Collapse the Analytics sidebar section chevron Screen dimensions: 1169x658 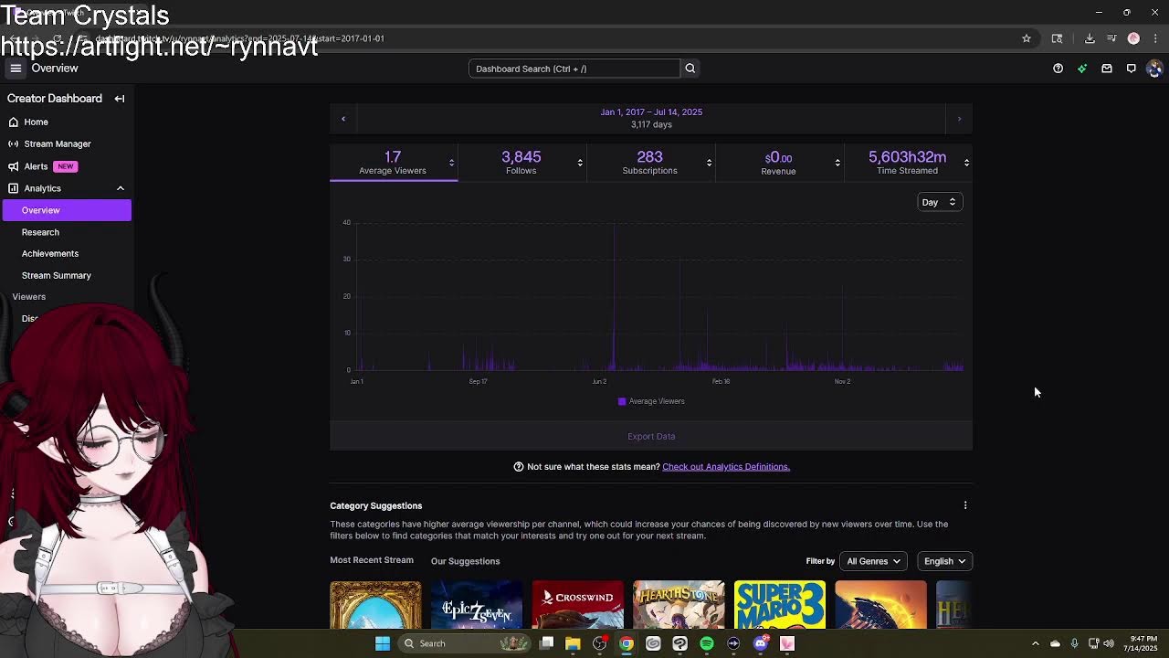[120, 188]
